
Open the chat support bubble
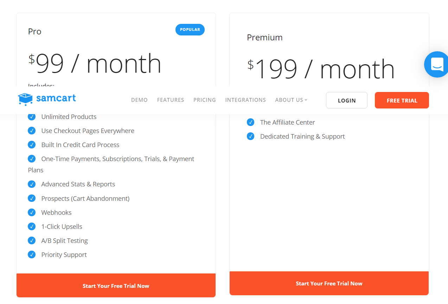click(437, 65)
